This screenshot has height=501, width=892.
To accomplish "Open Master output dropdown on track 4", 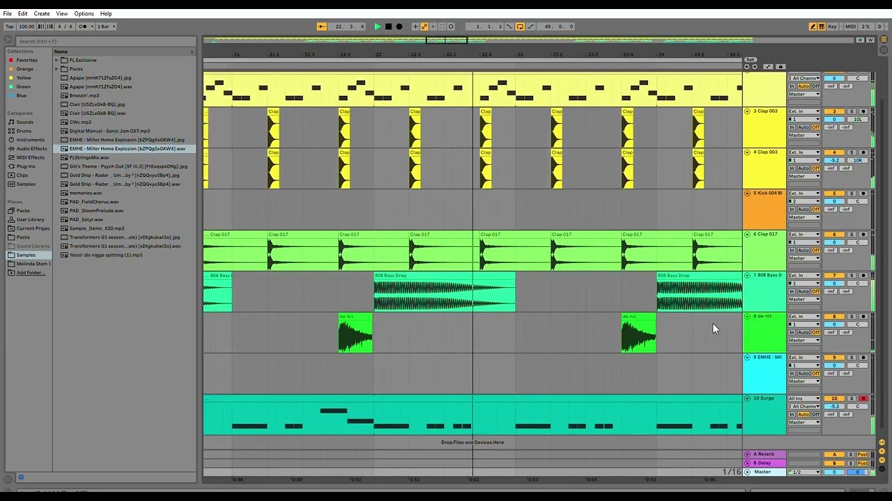I will coord(804,176).
